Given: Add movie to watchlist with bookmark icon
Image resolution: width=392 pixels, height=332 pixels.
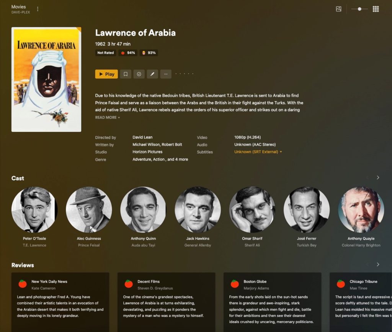Looking at the screenshot, I should point(126,74).
